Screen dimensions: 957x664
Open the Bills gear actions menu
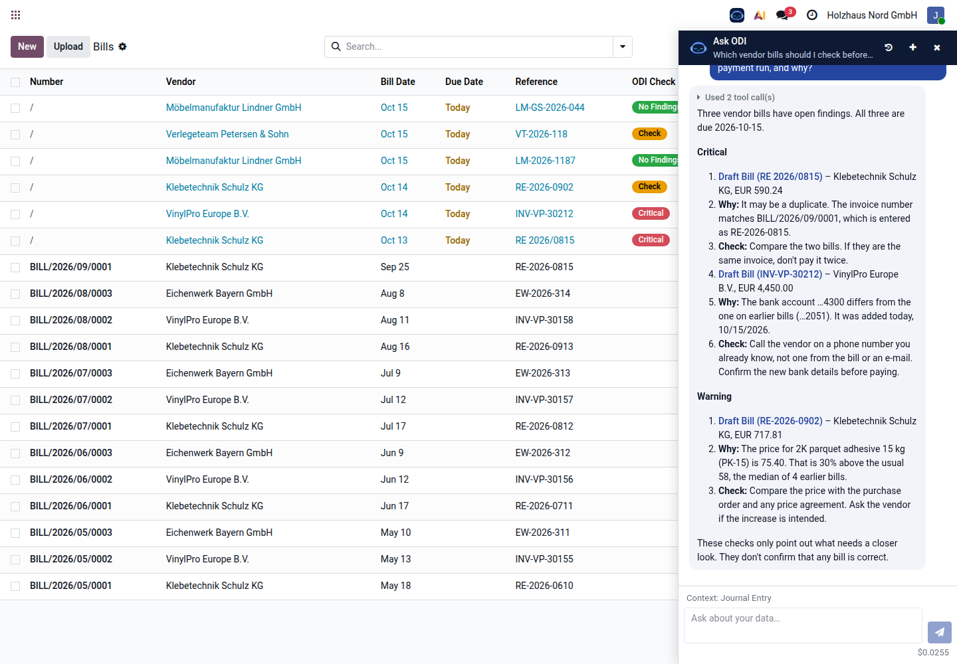tap(122, 46)
